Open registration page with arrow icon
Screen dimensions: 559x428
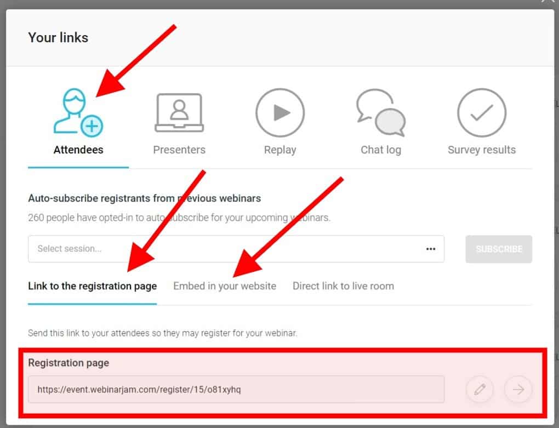518,389
